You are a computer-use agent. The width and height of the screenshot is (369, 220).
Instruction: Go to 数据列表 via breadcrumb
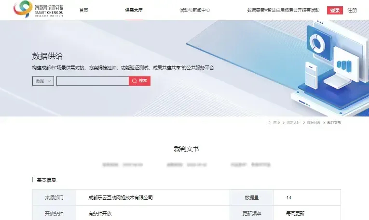(x=314, y=123)
